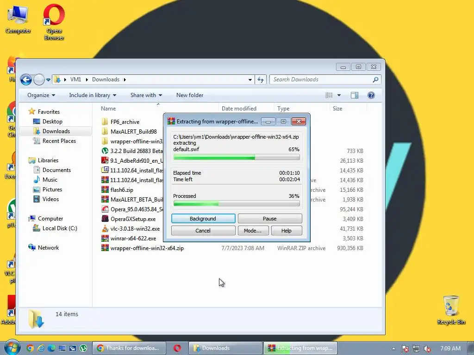Open uTorrent taskbar icon

click(x=83, y=348)
